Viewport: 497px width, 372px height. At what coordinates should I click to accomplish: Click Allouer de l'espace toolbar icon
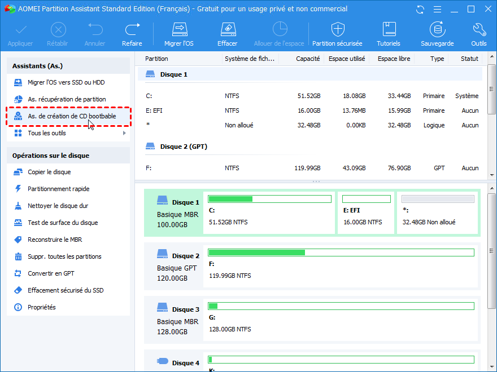click(x=280, y=29)
